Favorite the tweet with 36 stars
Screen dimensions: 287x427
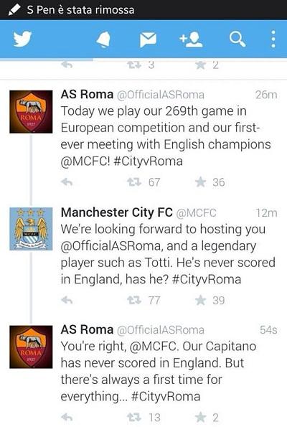tap(201, 182)
